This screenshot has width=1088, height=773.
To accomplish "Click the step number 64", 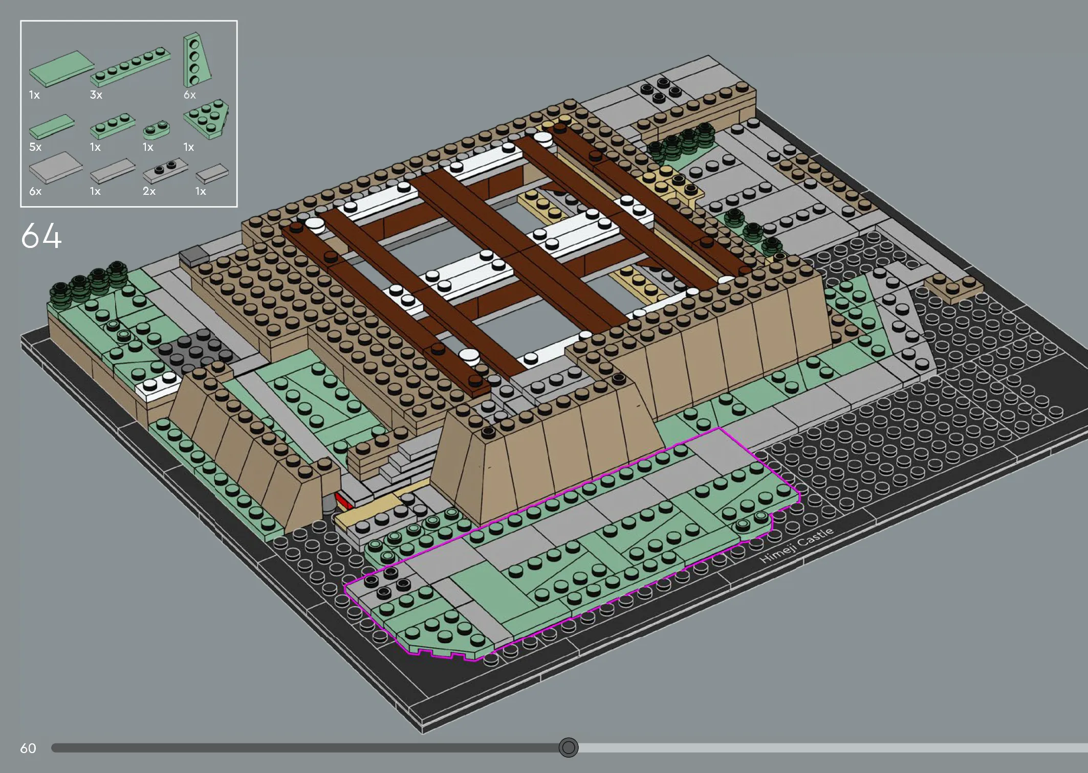I will pyautogui.click(x=41, y=236).
